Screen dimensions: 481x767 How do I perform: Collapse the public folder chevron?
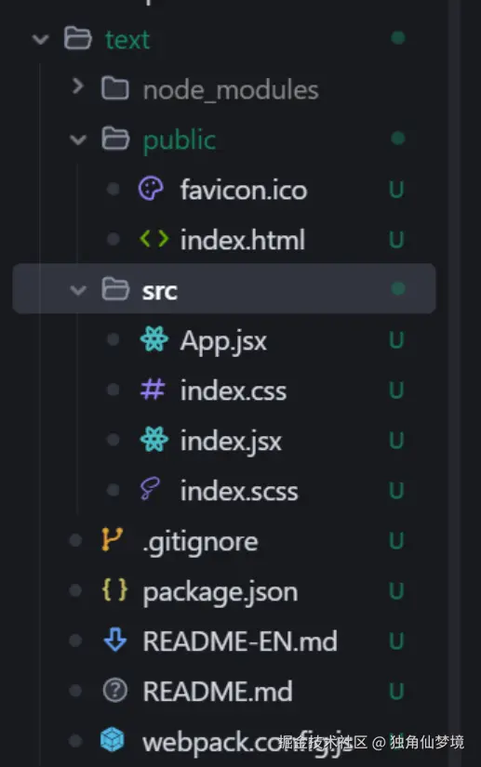(x=78, y=139)
